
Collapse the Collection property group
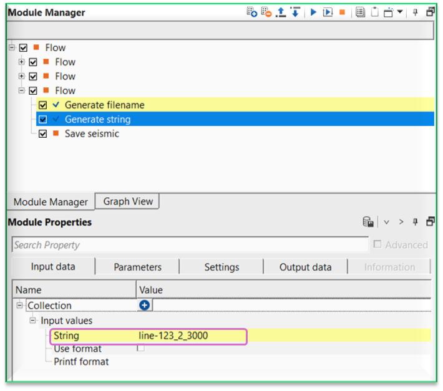click(20, 306)
